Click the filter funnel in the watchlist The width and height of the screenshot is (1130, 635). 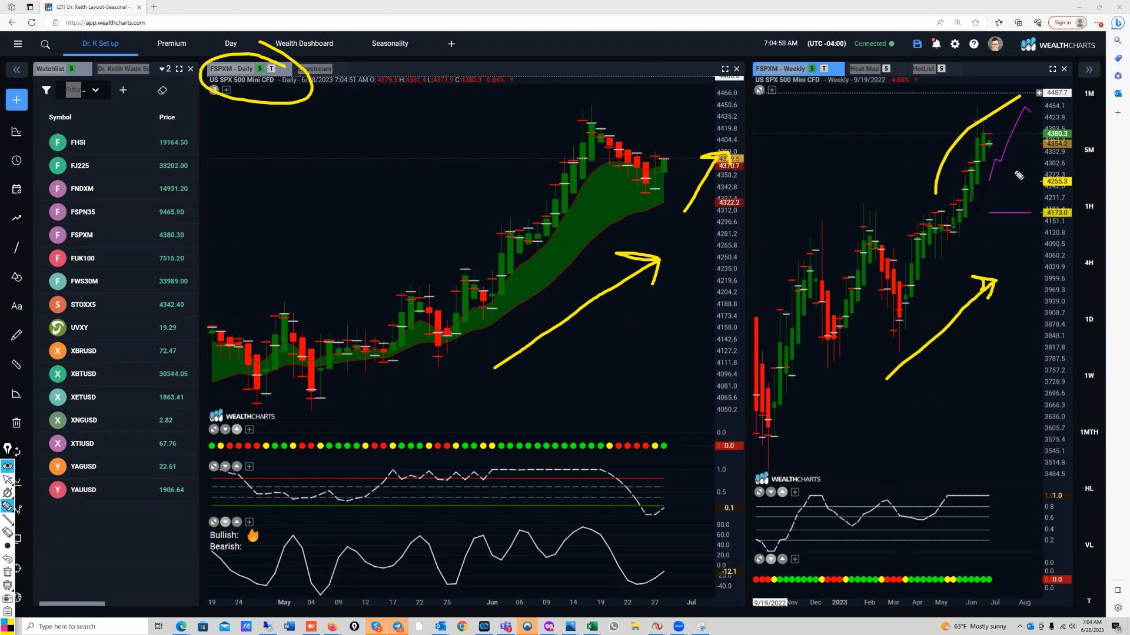coord(46,90)
